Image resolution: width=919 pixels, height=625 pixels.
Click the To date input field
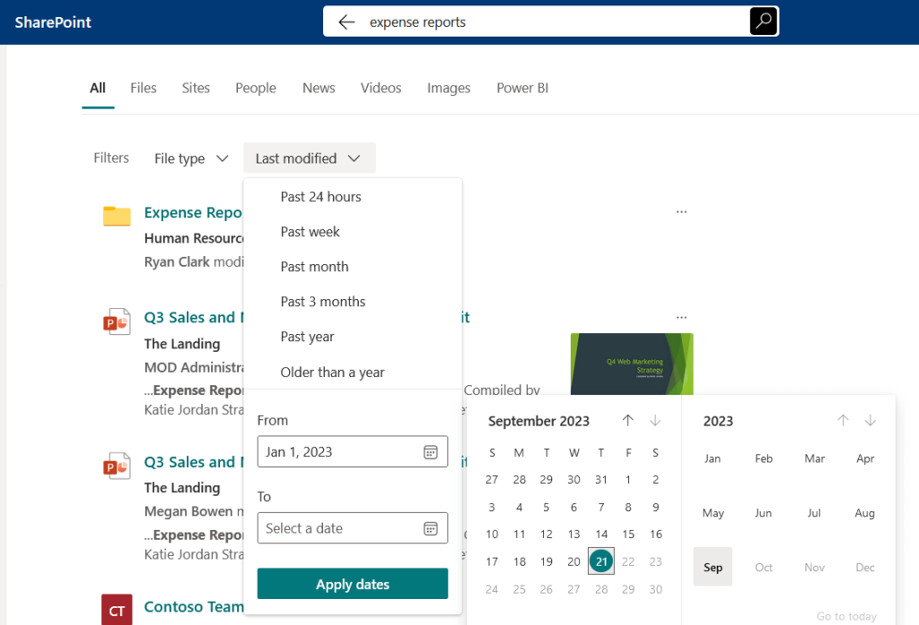coord(352,528)
